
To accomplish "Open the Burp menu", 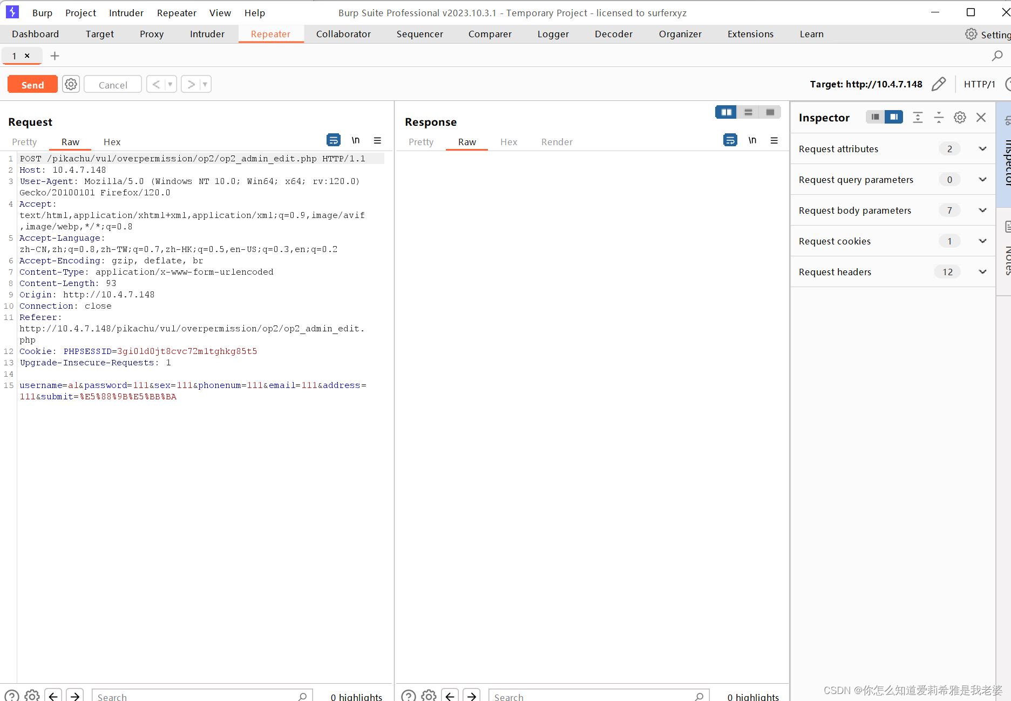I will pyautogui.click(x=42, y=13).
